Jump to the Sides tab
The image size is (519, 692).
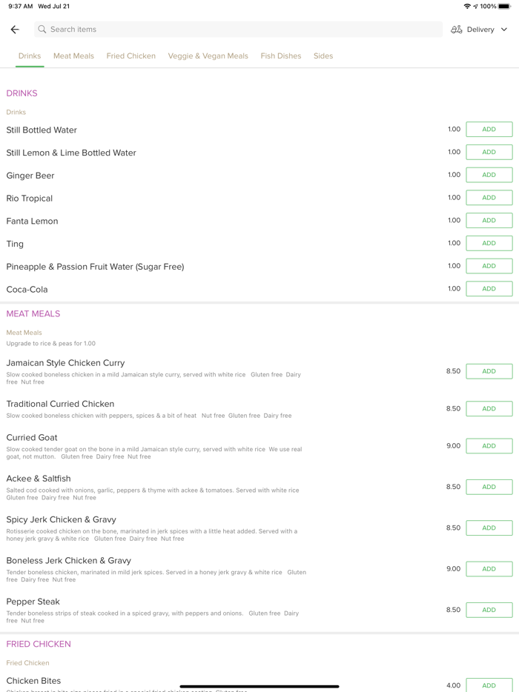click(x=323, y=56)
